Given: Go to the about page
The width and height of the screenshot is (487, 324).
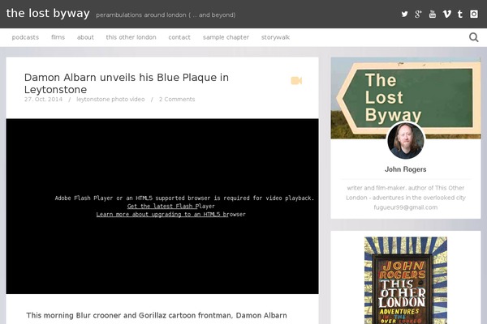Looking at the screenshot, I should [85, 37].
